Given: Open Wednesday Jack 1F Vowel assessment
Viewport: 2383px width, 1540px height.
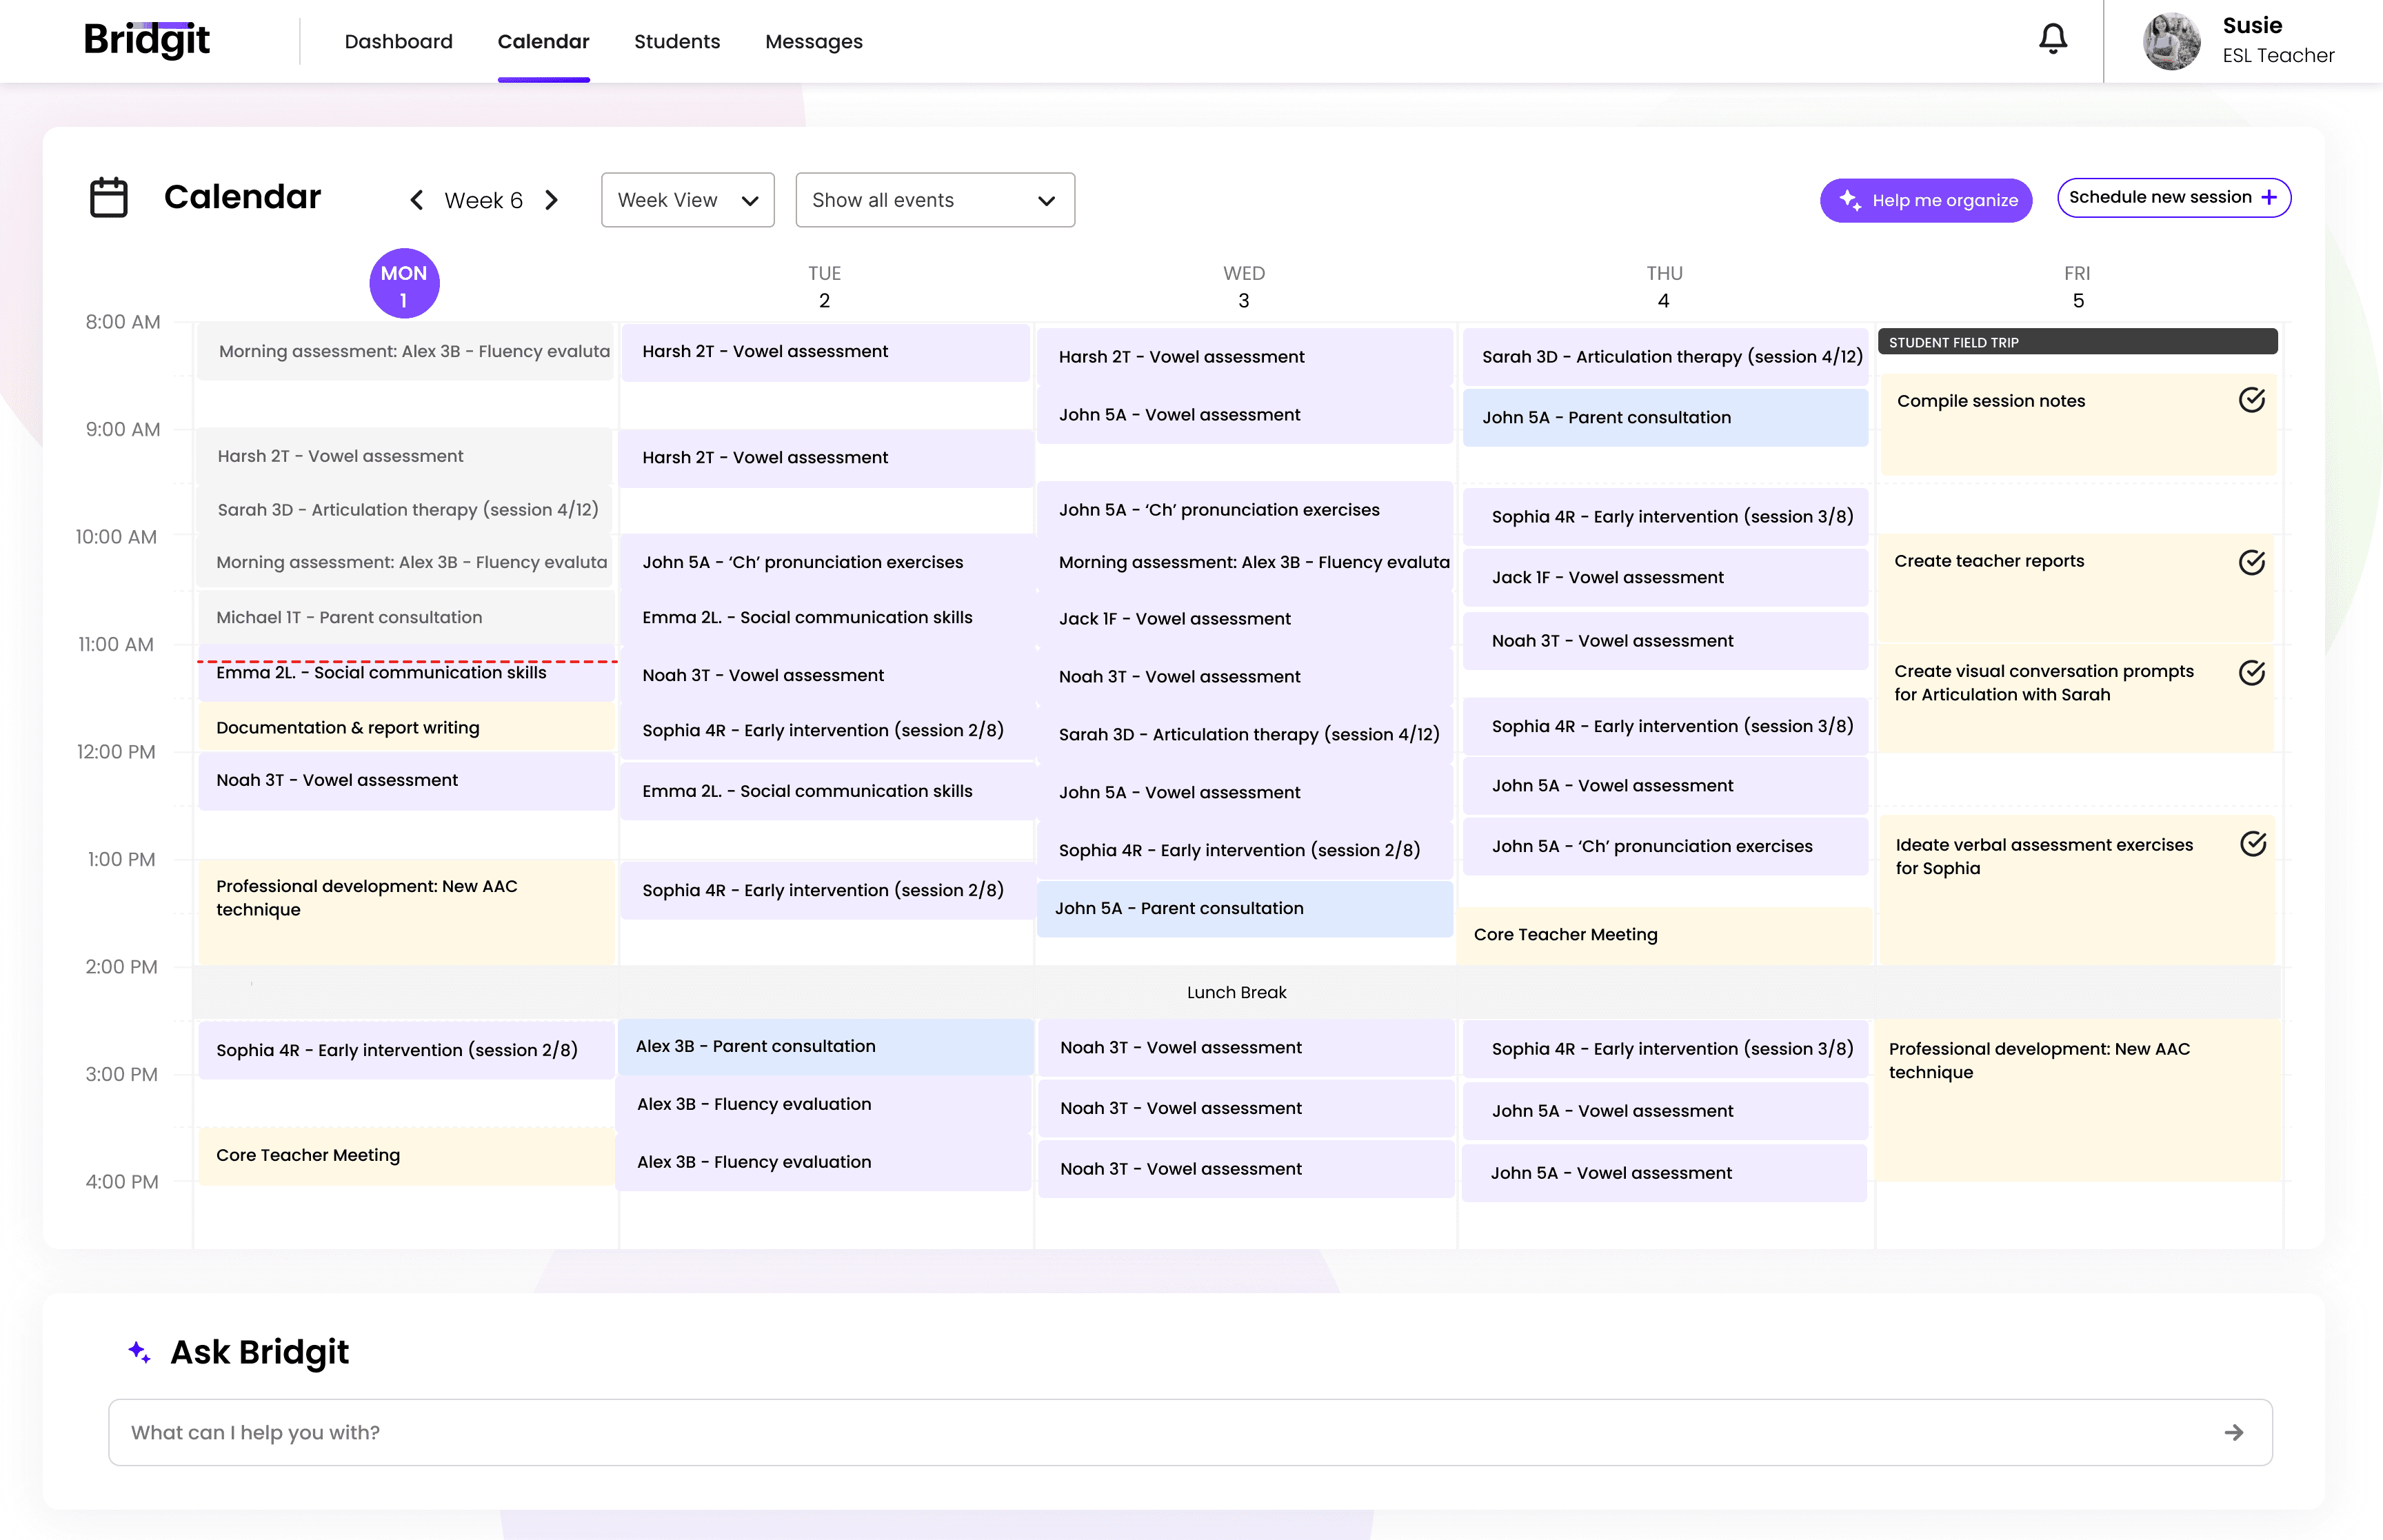Looking at the screenshot, I should click(x=1244, y=619).
